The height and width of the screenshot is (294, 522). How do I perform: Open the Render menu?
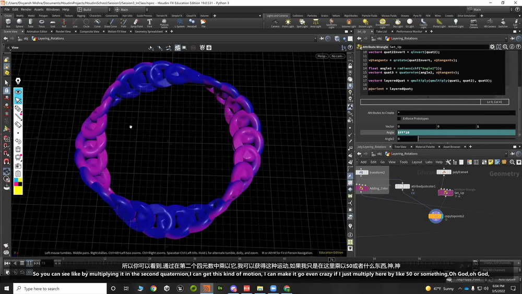point(26,9)
